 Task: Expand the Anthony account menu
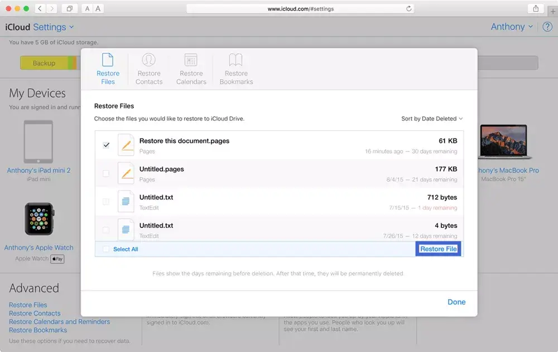[511, 27]
